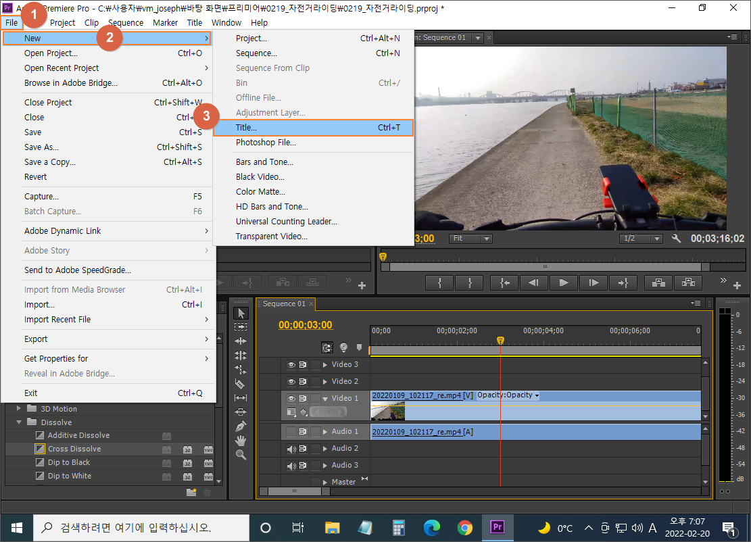Screen dimensions: 751x542
Task: Expand the Video 3 track
Action: point(325,365)
